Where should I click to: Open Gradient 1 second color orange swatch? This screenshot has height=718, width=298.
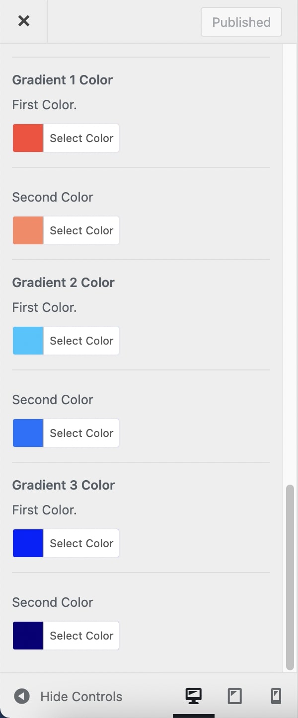28,230
